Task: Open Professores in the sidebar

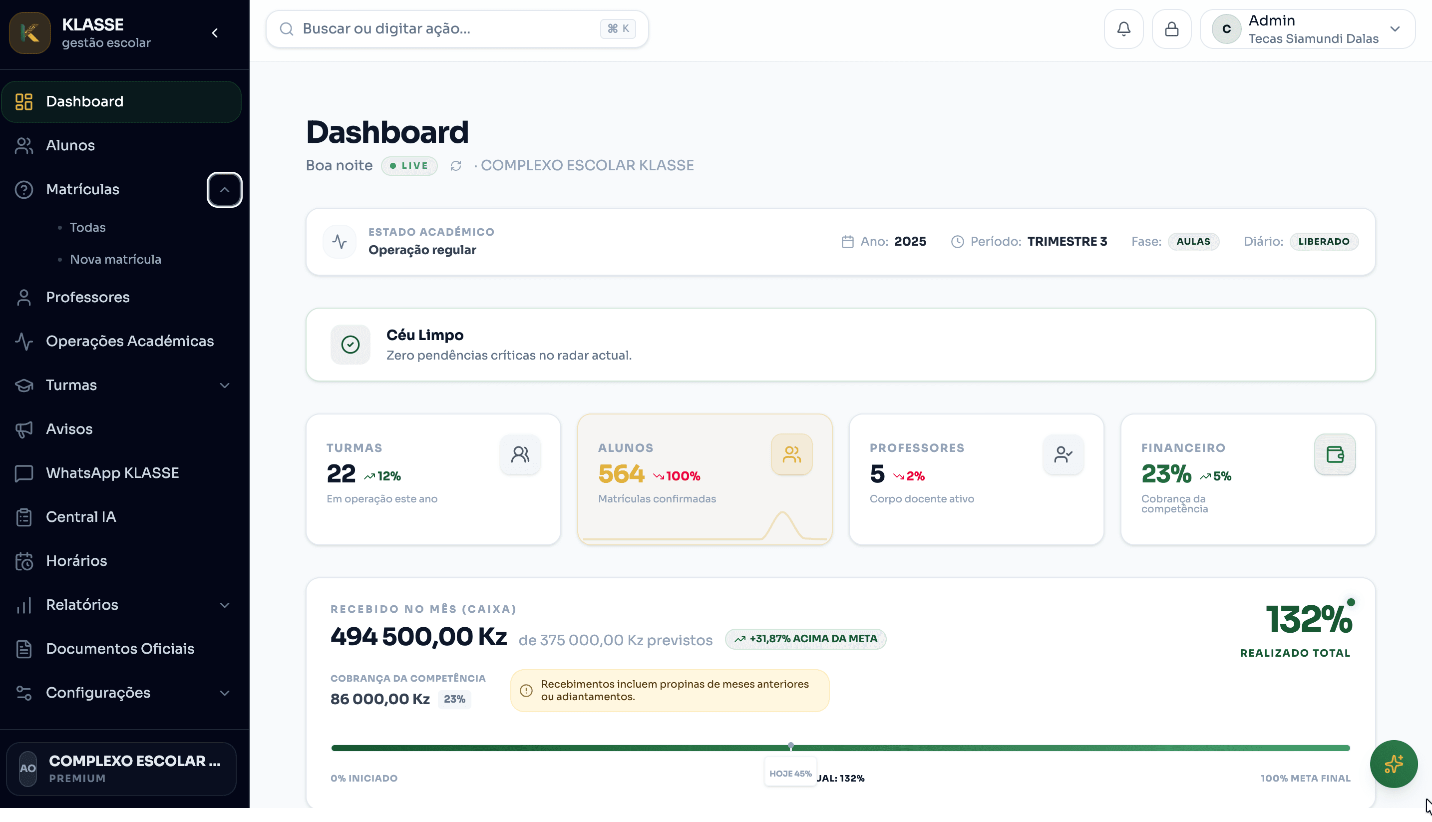Action: [x=121, y=298]
